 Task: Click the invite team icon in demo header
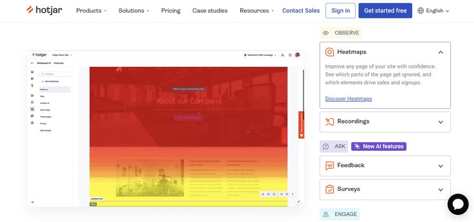(x=282, y=55)
